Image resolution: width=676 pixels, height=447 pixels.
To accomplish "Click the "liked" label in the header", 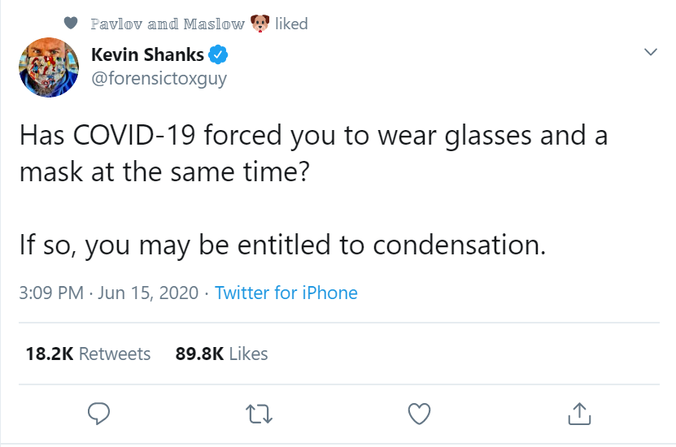I will coord(291,24).
